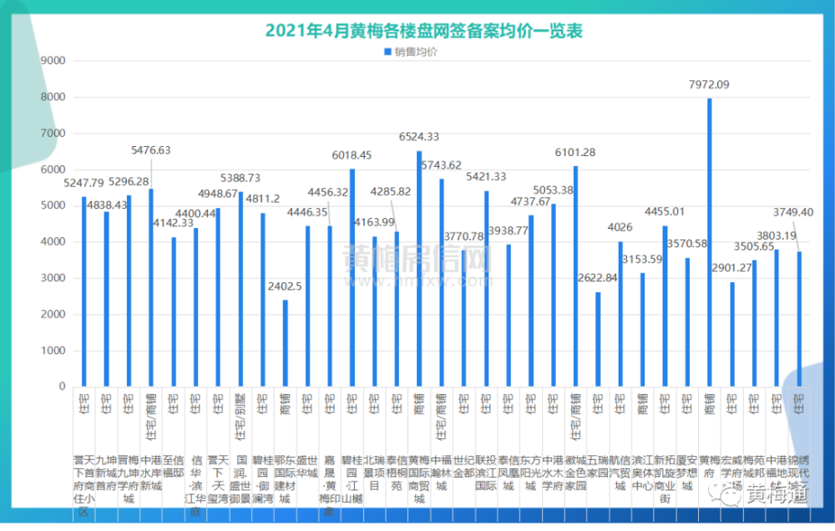Screen dimensions: 835x531
Task: Click the legend label 销售均价
Action: (x=416, y=52)
